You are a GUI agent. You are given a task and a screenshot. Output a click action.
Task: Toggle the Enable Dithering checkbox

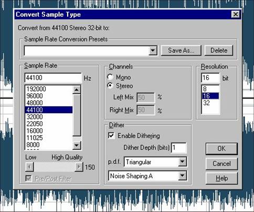point(111,136)
